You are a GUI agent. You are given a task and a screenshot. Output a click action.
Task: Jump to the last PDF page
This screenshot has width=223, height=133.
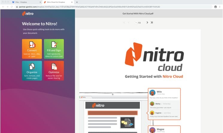(x=152, y=23)
